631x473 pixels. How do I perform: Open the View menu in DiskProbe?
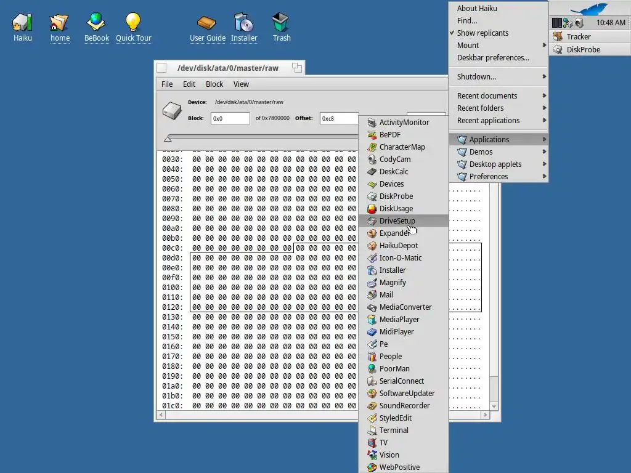tap(241, 84)
